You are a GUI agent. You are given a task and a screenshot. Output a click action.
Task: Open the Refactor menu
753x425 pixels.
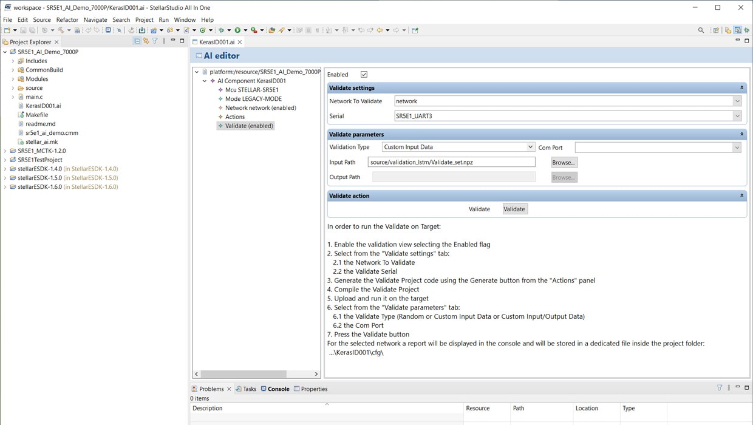(x=67, y=20)
